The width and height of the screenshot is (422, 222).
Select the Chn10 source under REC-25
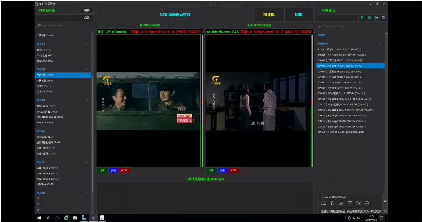coord(63,81)
